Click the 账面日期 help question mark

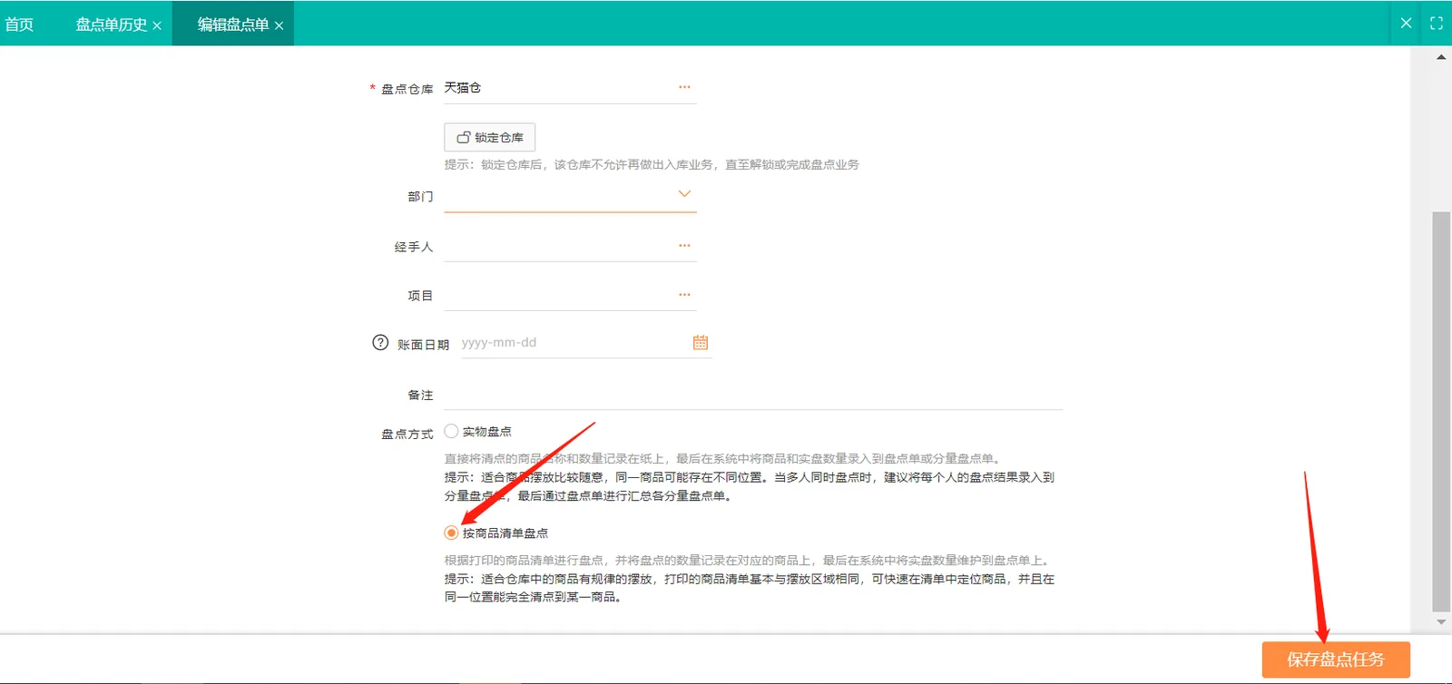(x=380, y=342)
